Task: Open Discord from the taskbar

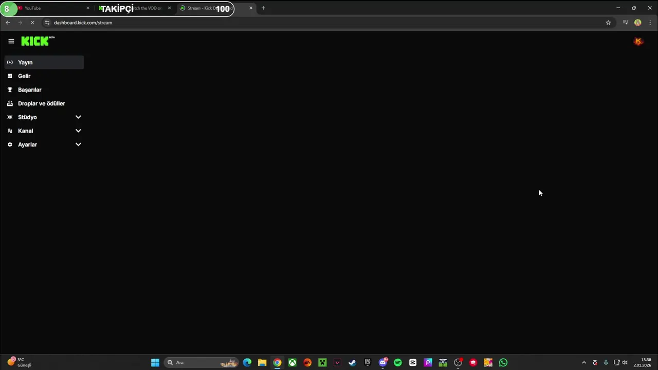Action: (x=383, y=363)
